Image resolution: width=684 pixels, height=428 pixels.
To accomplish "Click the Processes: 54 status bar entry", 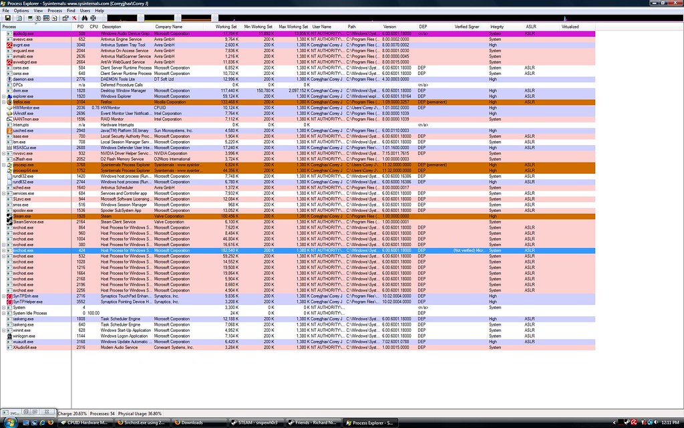I will [102, 413].
